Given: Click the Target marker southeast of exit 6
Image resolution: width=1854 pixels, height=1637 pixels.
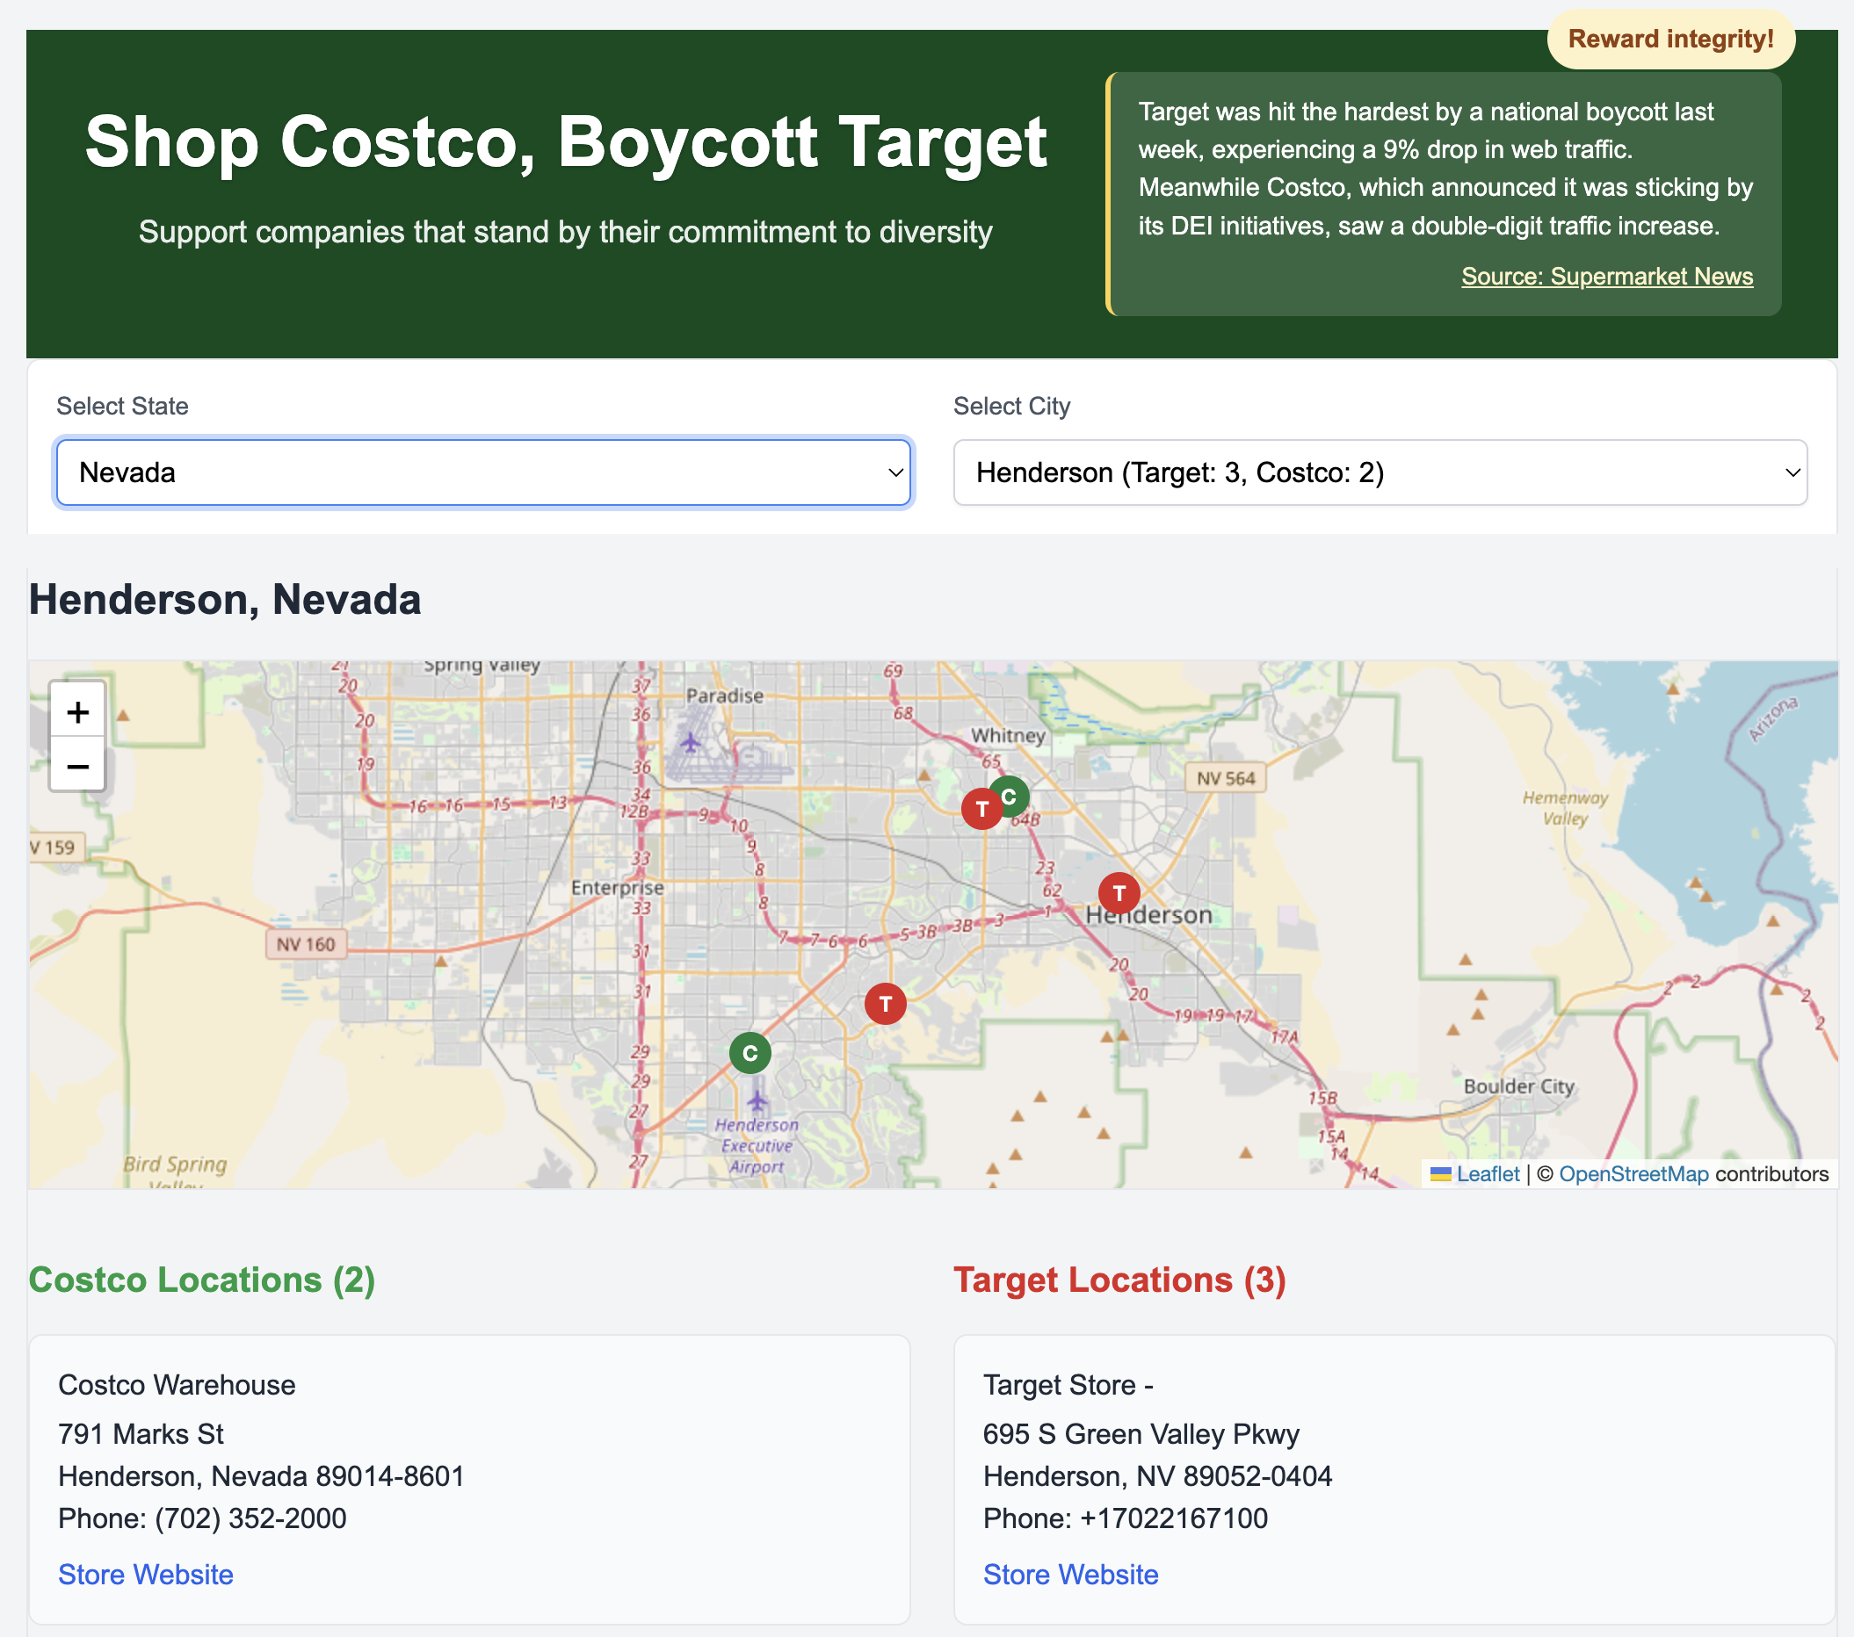Looking at the screenshot, I should (886, 1004).
